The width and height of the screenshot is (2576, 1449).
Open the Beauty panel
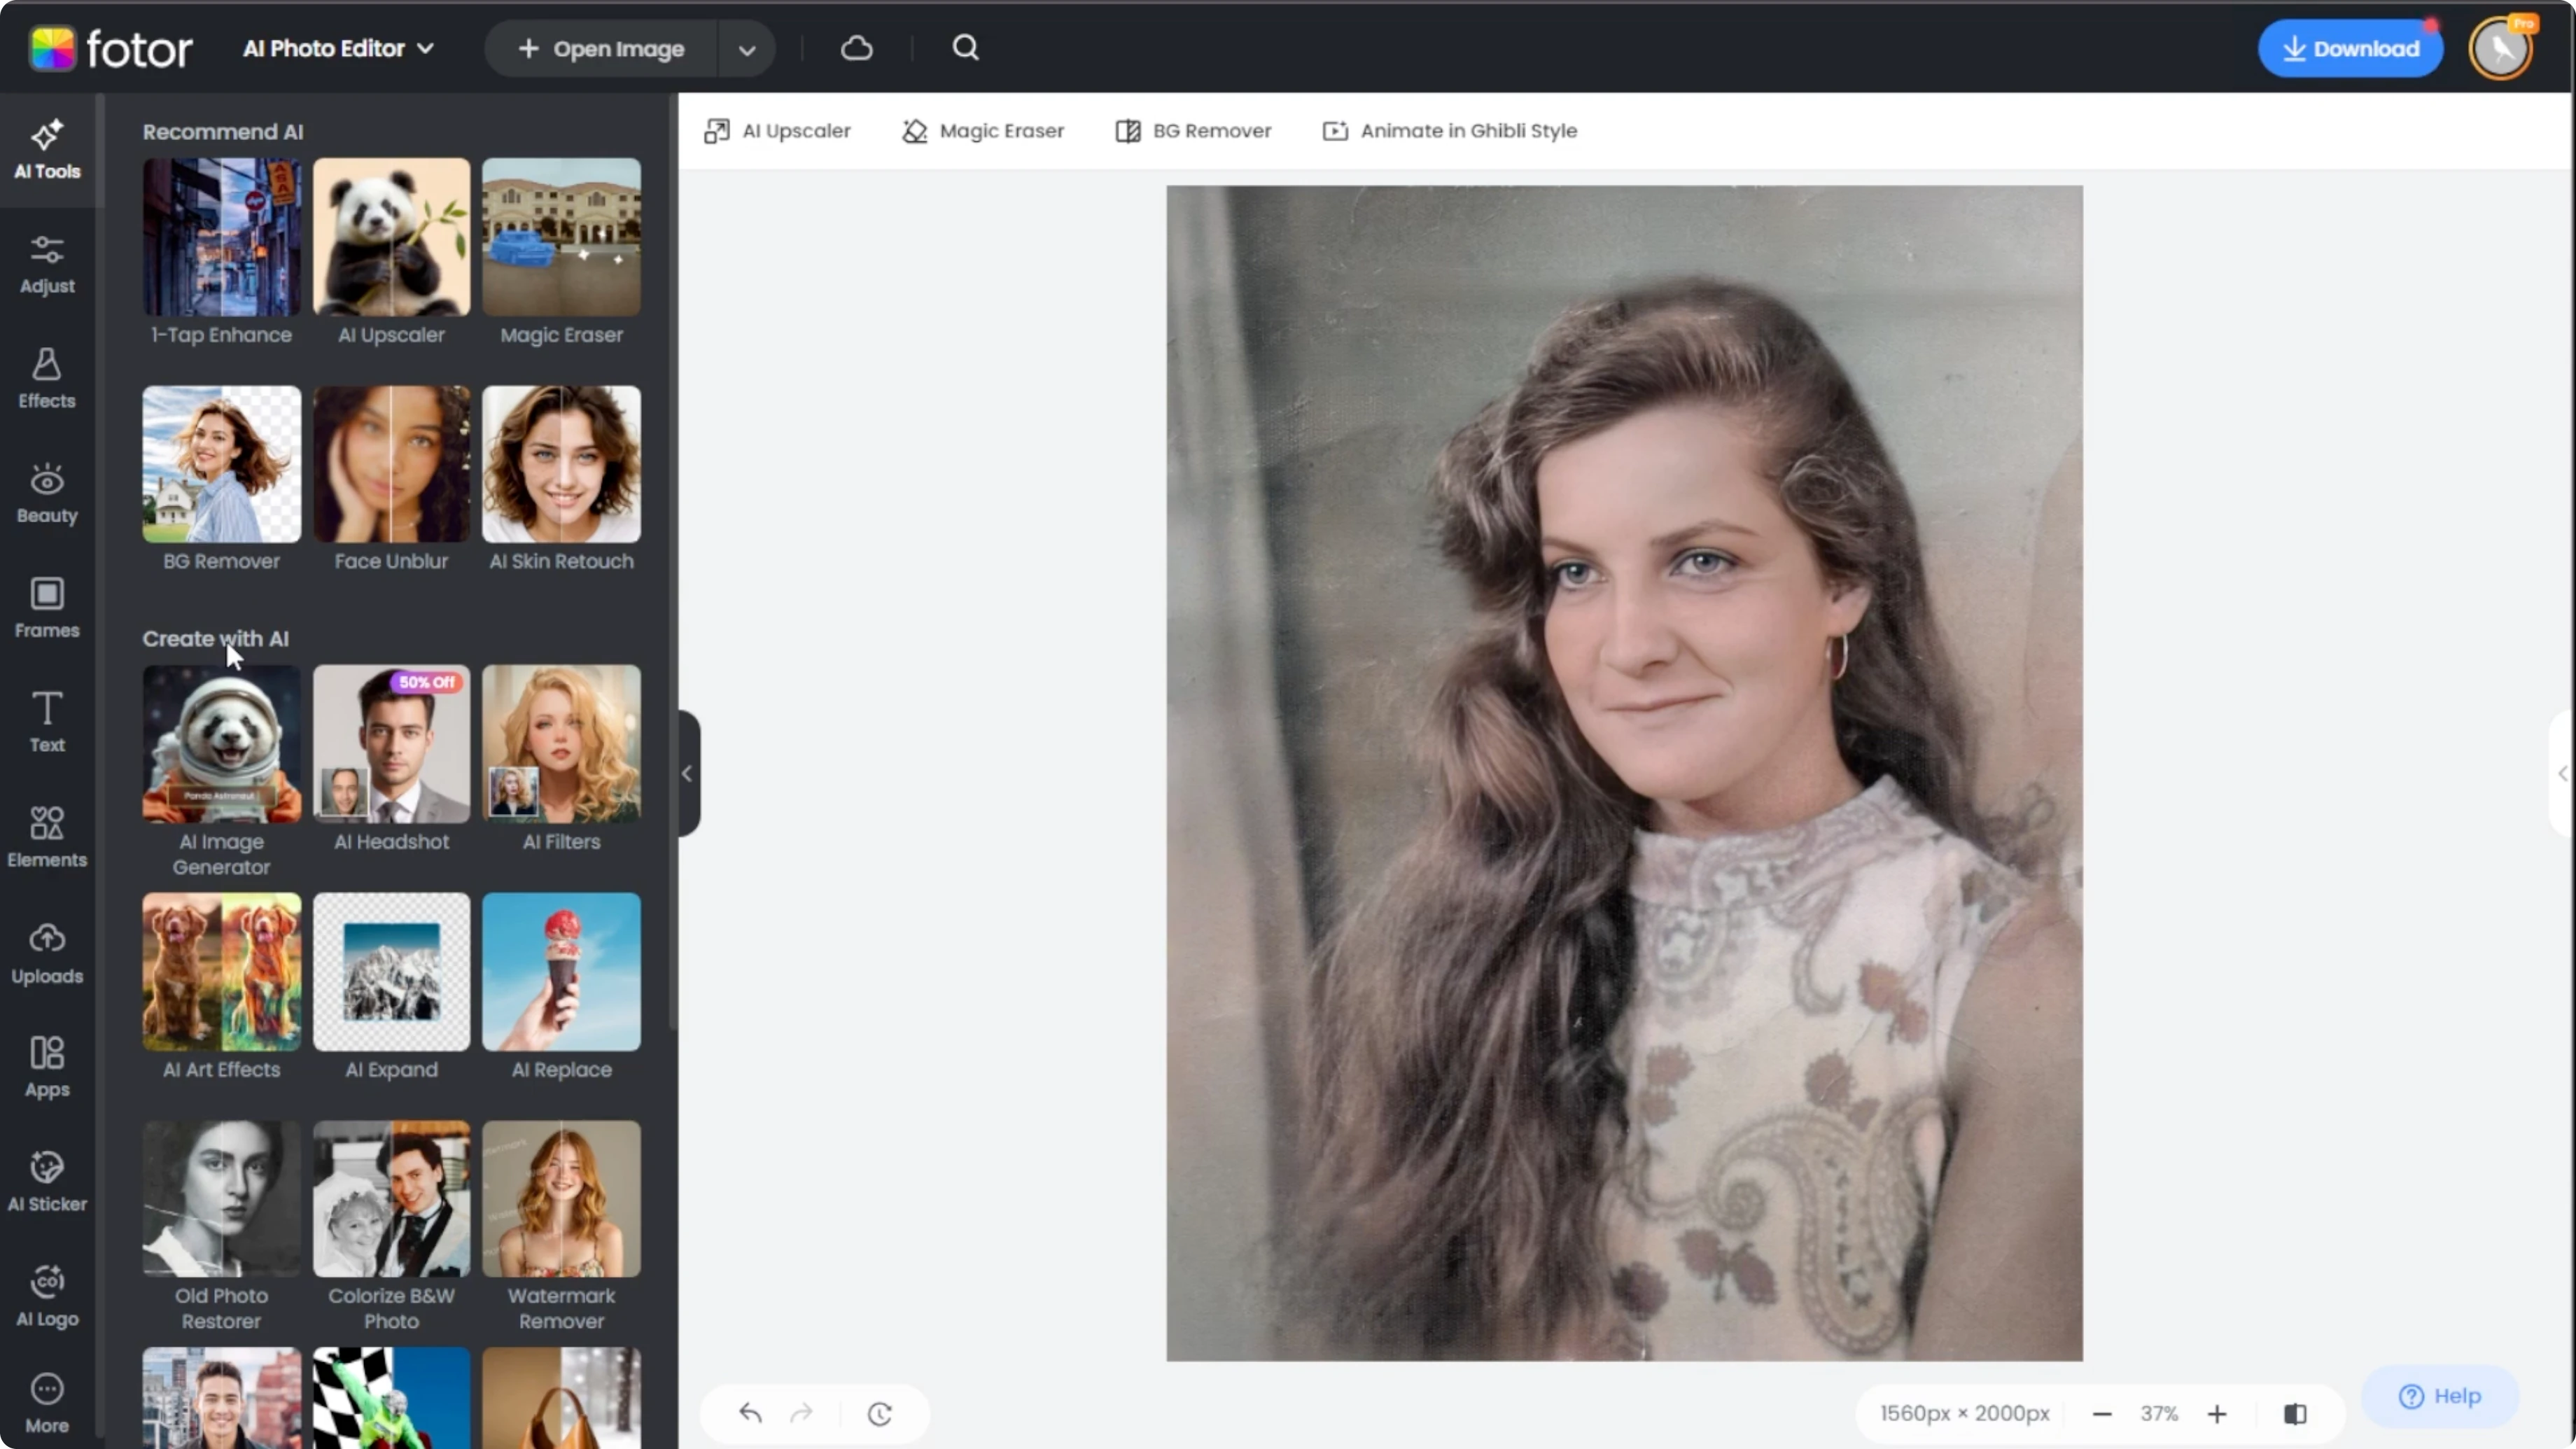[47, 494]
